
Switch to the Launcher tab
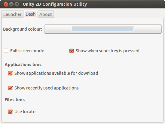12,14
